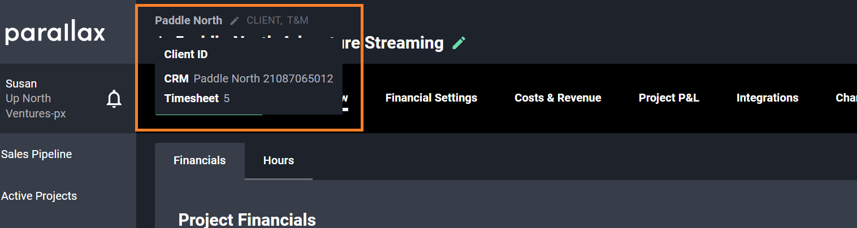
Task: Click the Timesheet ID value 5
Action: [227, 98]
